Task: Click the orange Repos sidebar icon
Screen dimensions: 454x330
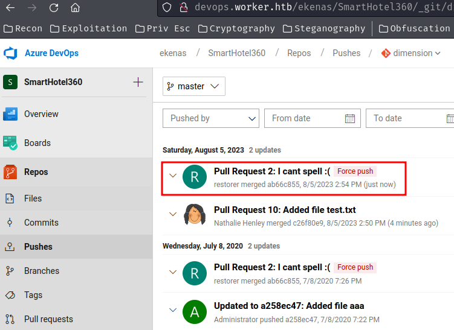Action: click(10, 172)
